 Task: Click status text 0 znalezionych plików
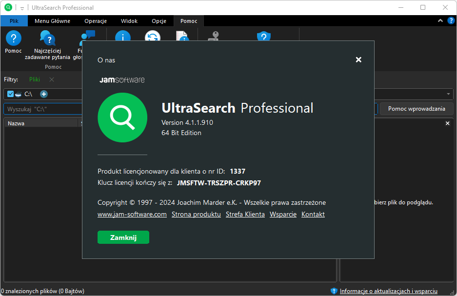click(x=42, y=291)
